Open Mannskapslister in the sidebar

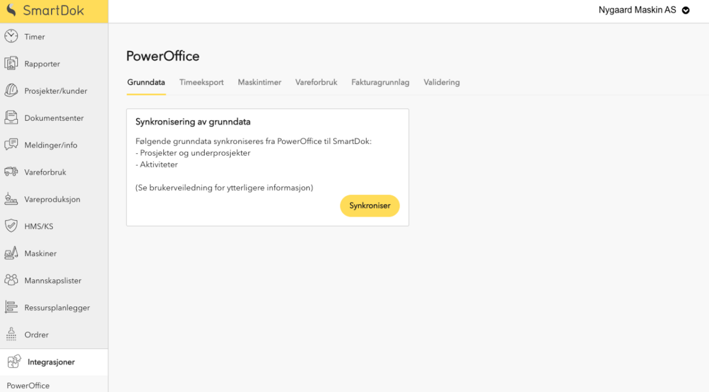(x=54, y=281)
